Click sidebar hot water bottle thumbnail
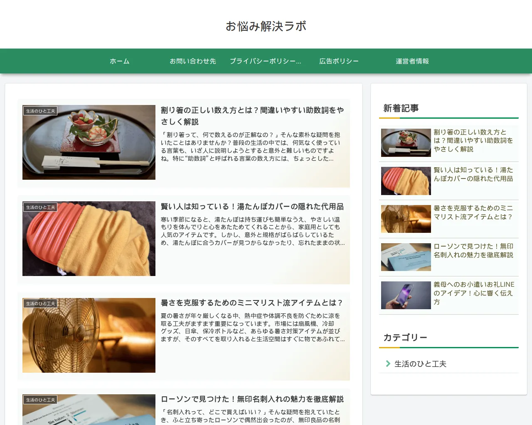Image resolution: width=532 pixels, height=425 pixels. point(406,181)
